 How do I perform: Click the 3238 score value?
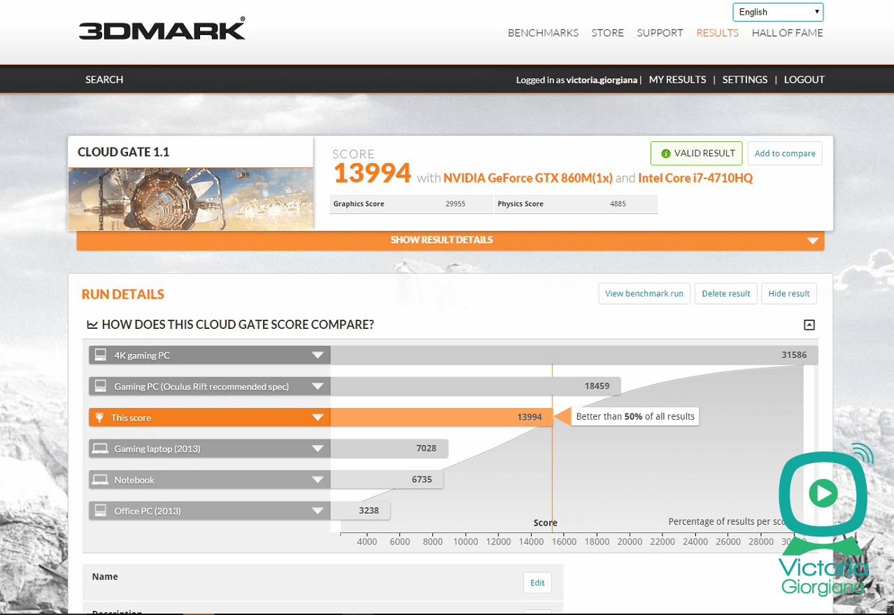point(369,511)
